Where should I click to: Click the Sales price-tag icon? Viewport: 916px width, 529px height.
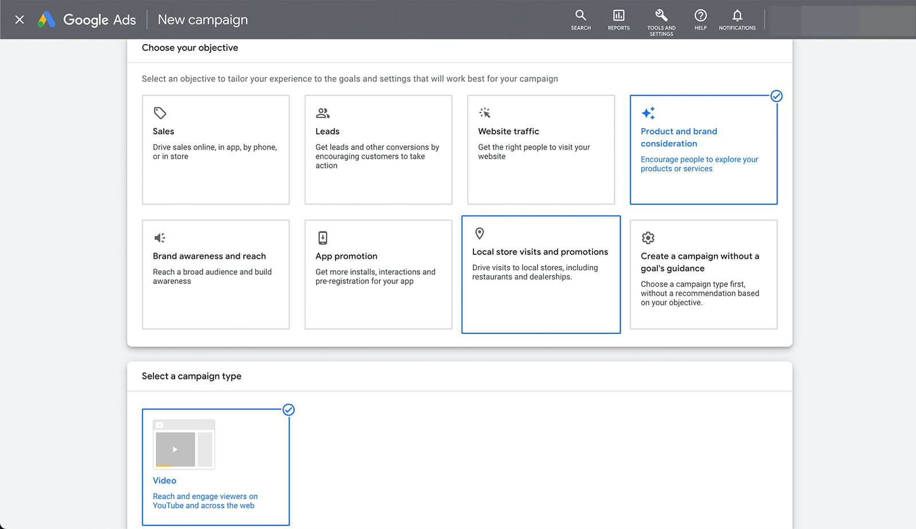coord(160,113)
